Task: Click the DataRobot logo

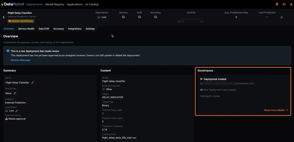Action: [x=12, y=4]
